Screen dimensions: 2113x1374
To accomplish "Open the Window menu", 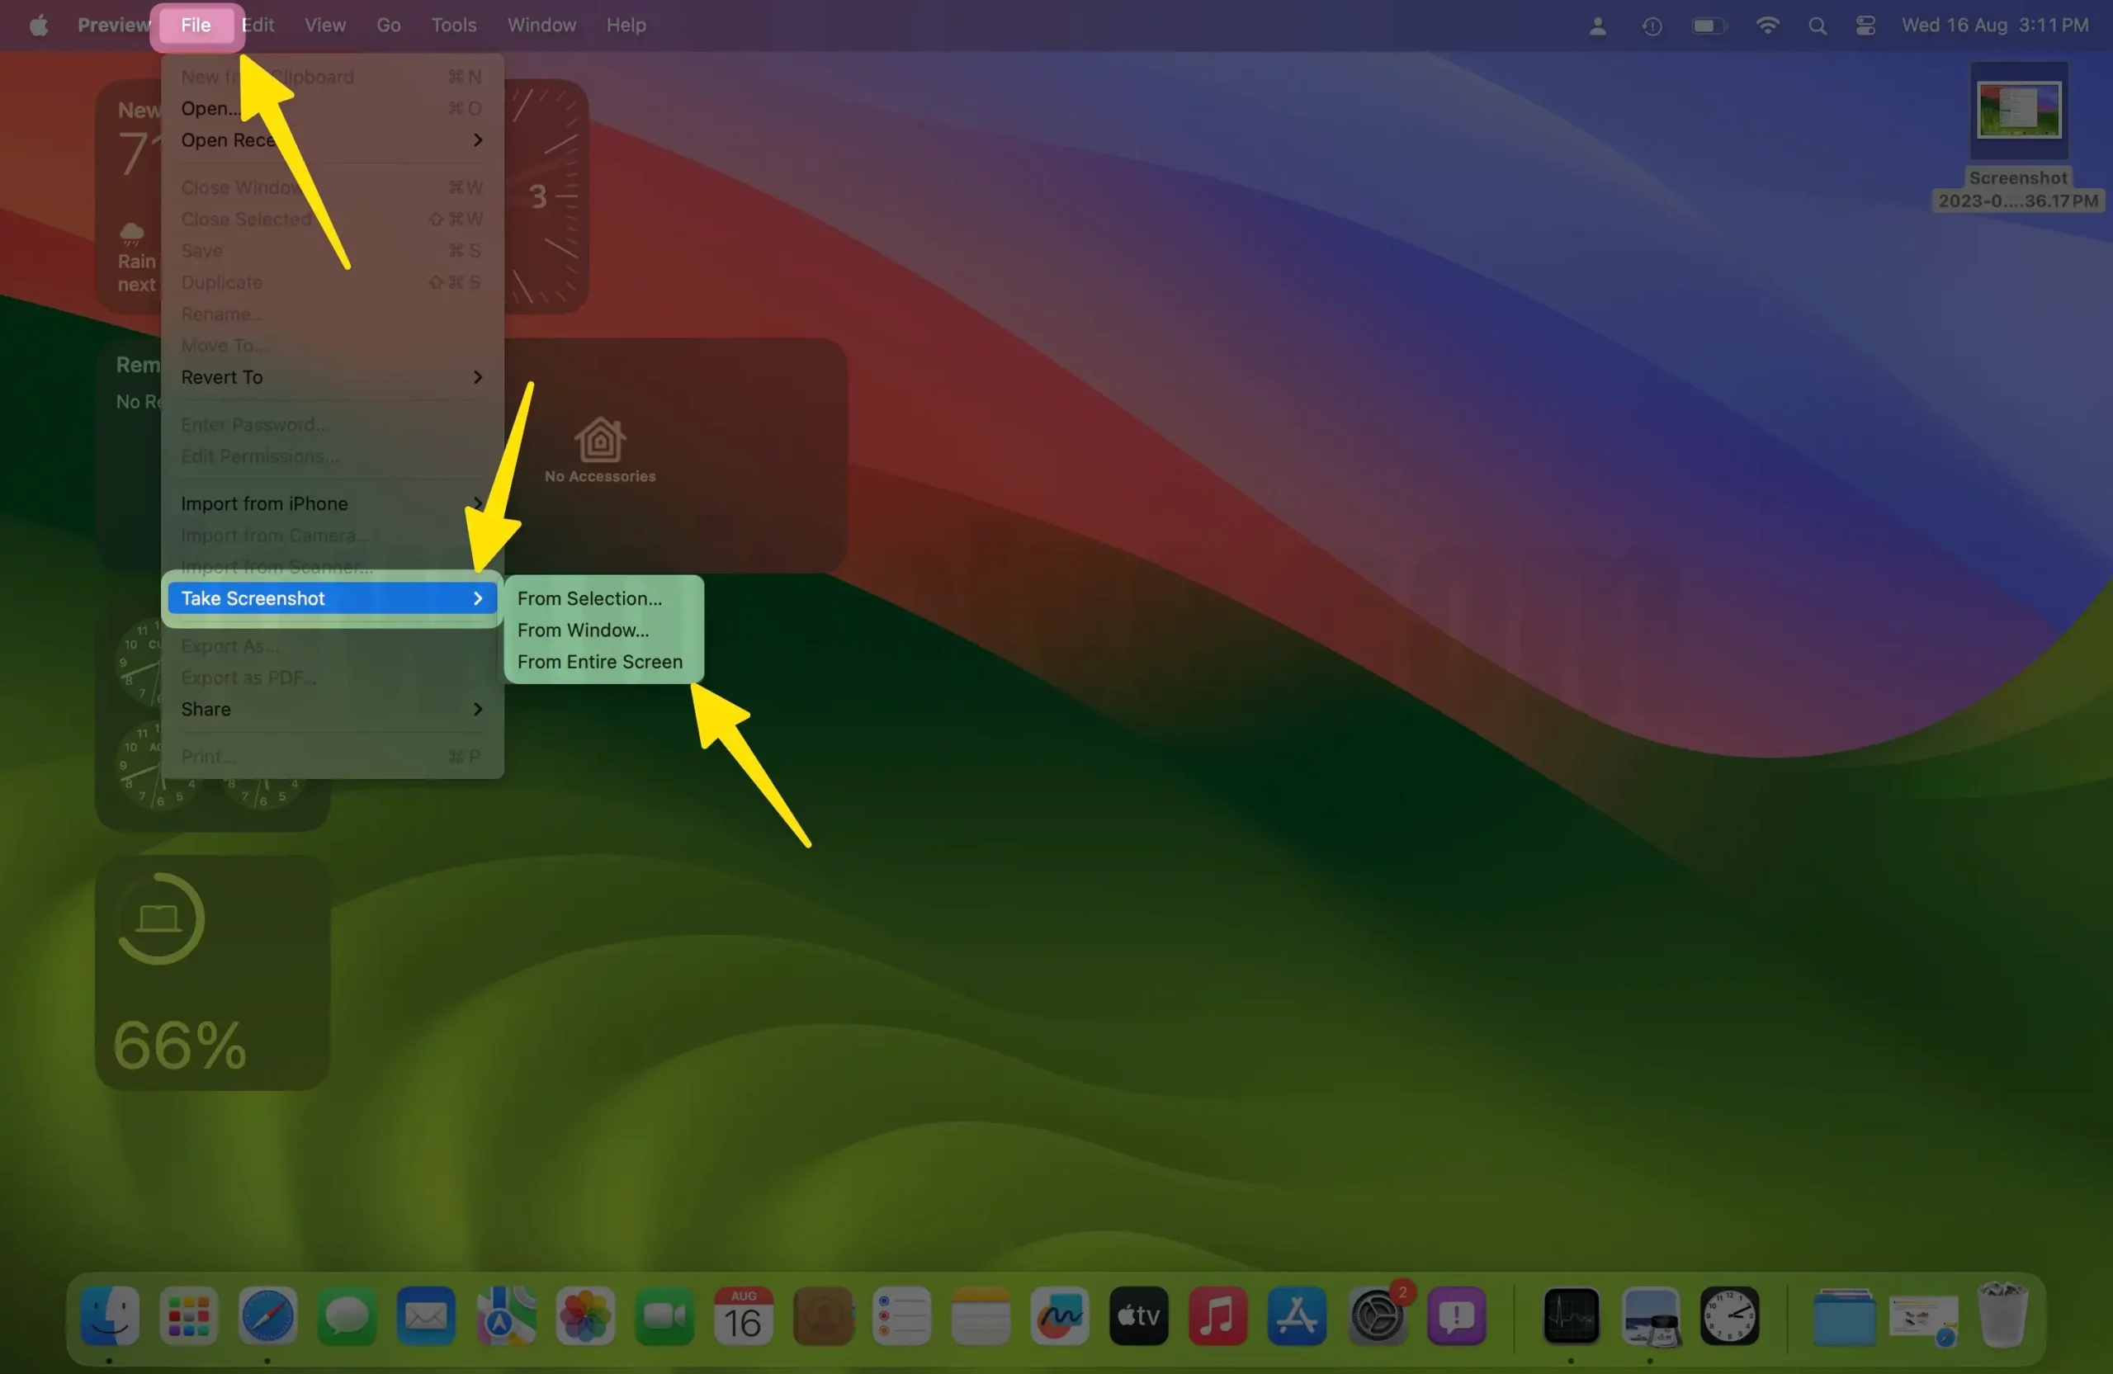I will point(541,25).
